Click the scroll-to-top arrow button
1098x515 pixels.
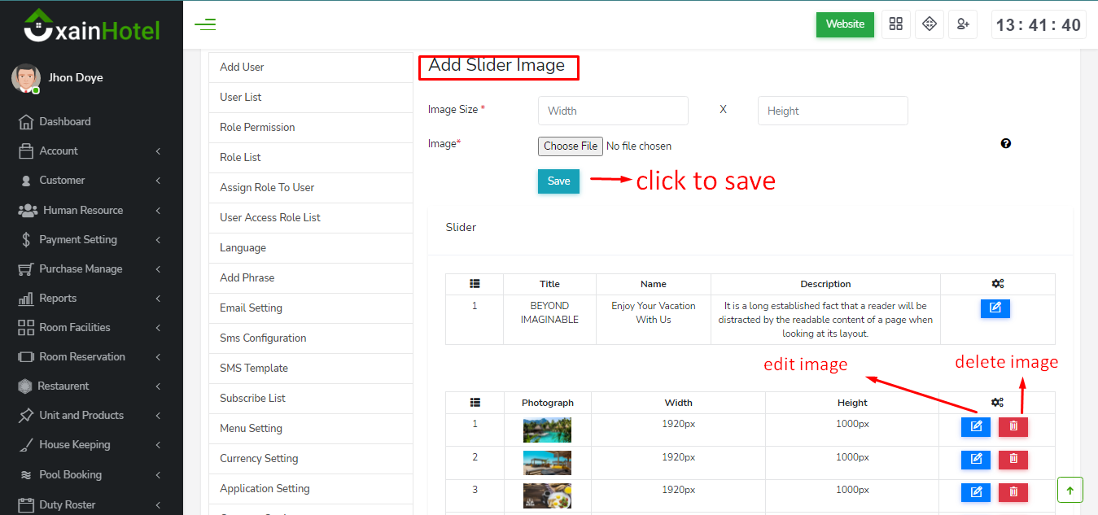[x=1070, y=490]
